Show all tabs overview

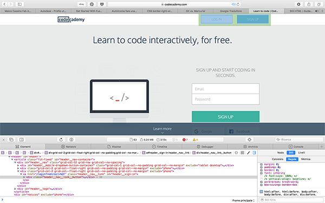pyautogui.click(x=319, y=4)
